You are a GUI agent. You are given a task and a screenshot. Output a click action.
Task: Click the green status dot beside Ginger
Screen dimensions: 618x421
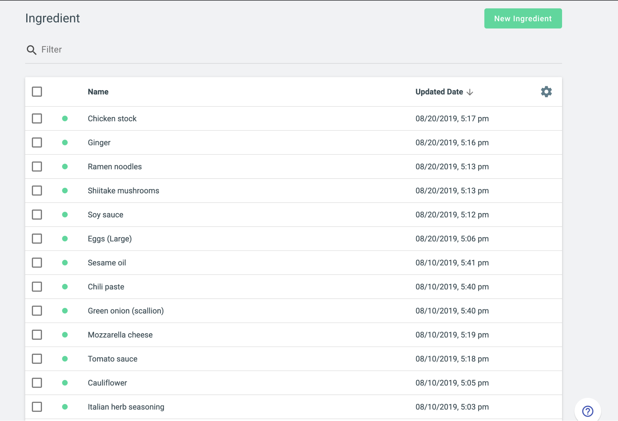65,143
